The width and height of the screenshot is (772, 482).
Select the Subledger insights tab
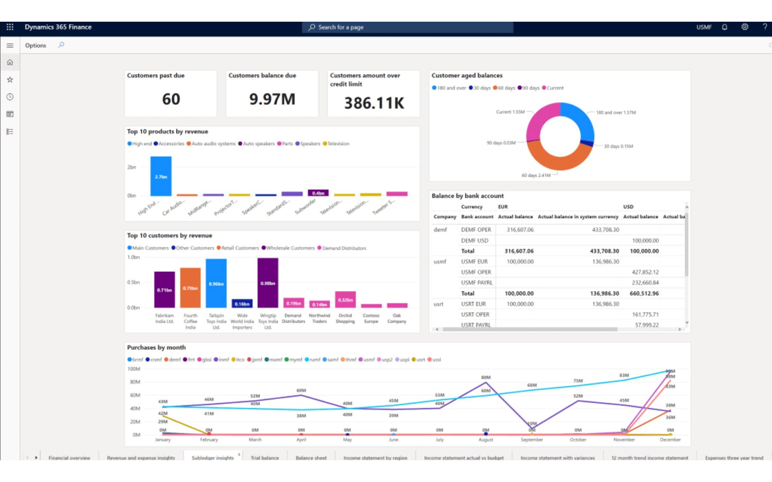(212, 457)
